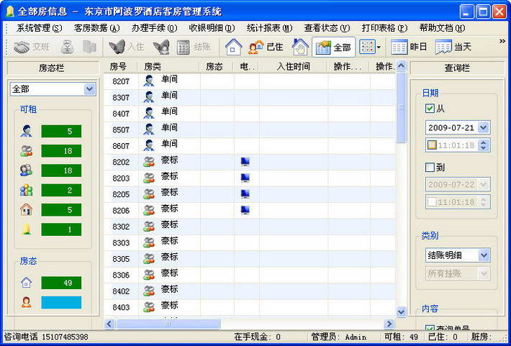Open 收银明细(D) menu
Viewport: 511px width, 346px height.
pyautogui.click(x=212, y=28)
